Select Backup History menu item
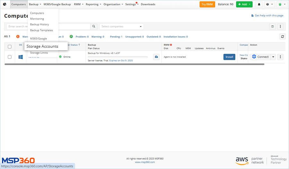The width and height of the screenshot is (289, 169). pyautogui.click(x=39, y=24)
